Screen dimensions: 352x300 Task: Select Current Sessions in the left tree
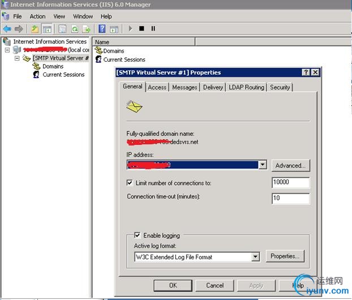click(x=63, y=75)
